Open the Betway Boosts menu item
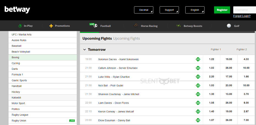 189,26
